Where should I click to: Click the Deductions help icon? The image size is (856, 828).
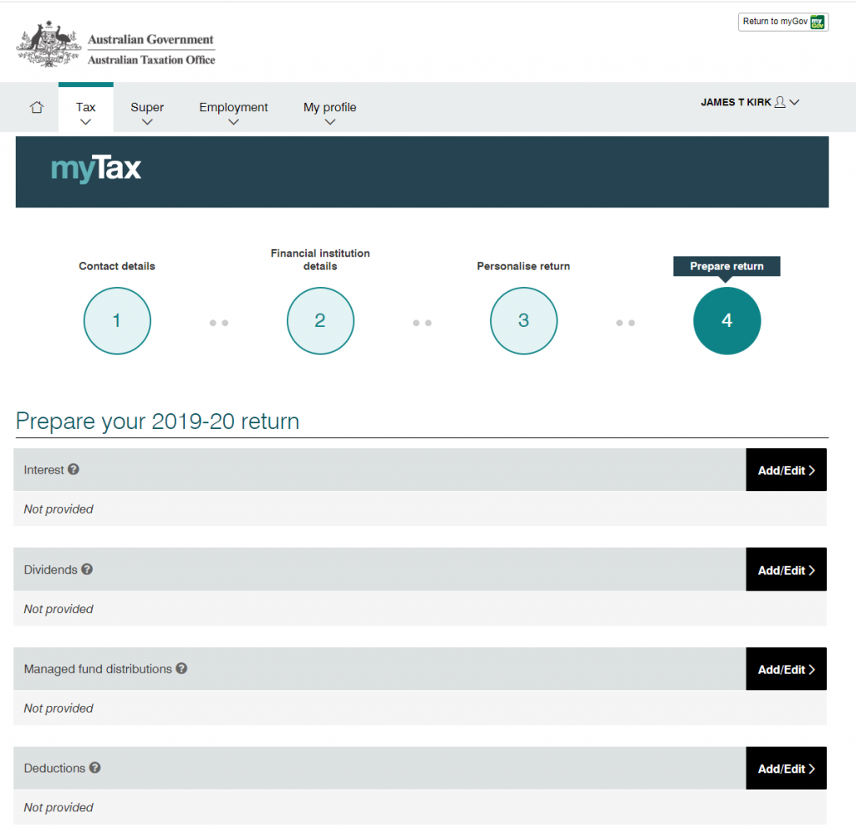94,768
